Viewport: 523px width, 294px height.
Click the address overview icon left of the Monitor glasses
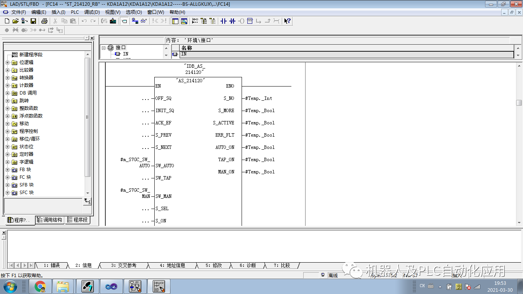[x=135, y=21]
